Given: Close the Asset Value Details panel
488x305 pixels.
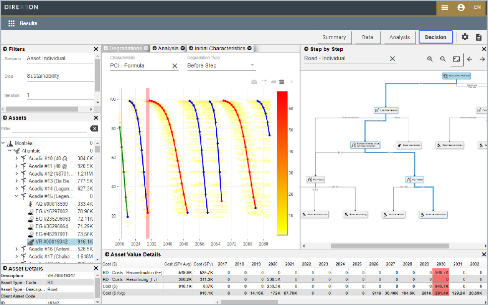Looking at the screenshot, I should (x=484, y=254).
